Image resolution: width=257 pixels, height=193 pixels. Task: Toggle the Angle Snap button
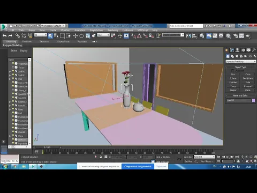click(139, 36)
